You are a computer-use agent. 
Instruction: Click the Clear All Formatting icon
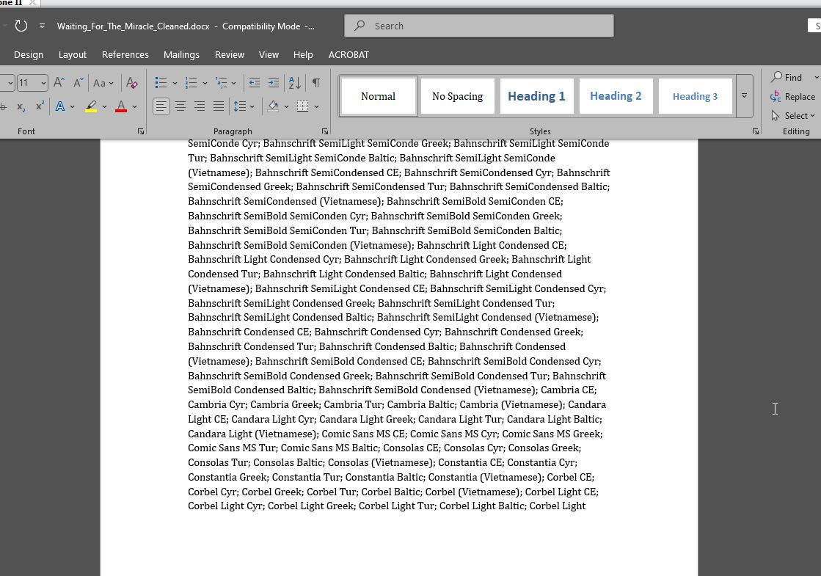(x=132, y=83)
